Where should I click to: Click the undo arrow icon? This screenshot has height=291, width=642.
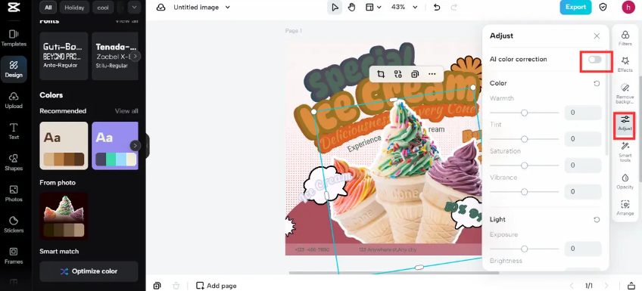(x=437, y=8)
